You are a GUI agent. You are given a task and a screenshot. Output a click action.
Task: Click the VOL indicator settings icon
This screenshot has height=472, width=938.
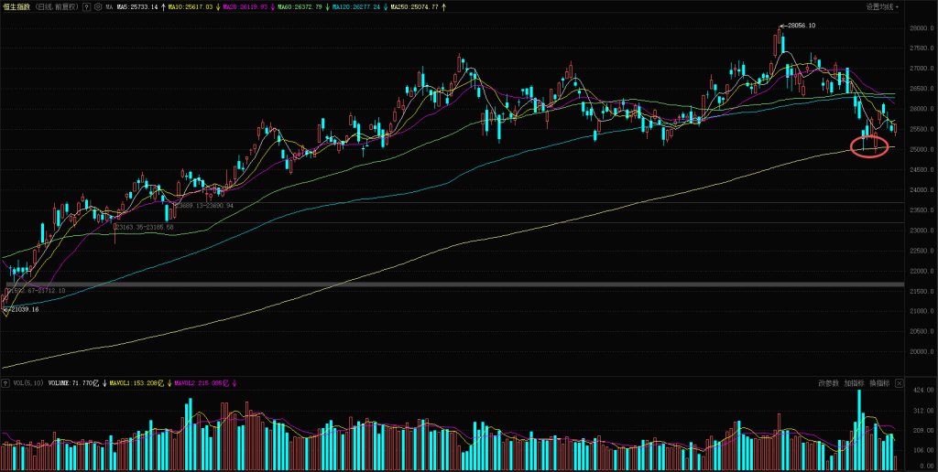point(6,383)
